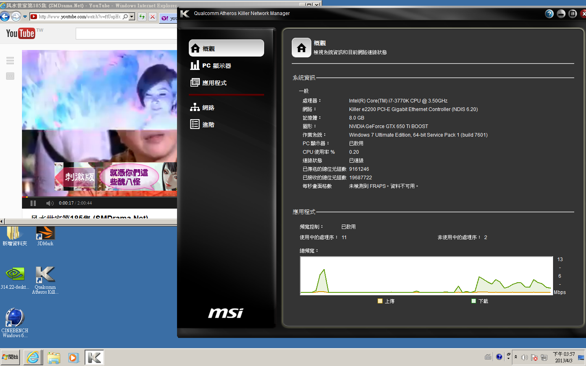Open the 3DMark desktop shortcut
The image size is (586, 366).
pyautogui.click(x=45, y=236)
